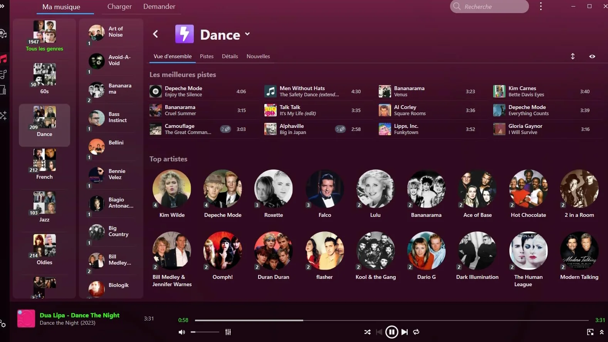608x342 pixels.
Task: Open the headphones music sidebar icon
Action: click(x=3, y=34)
